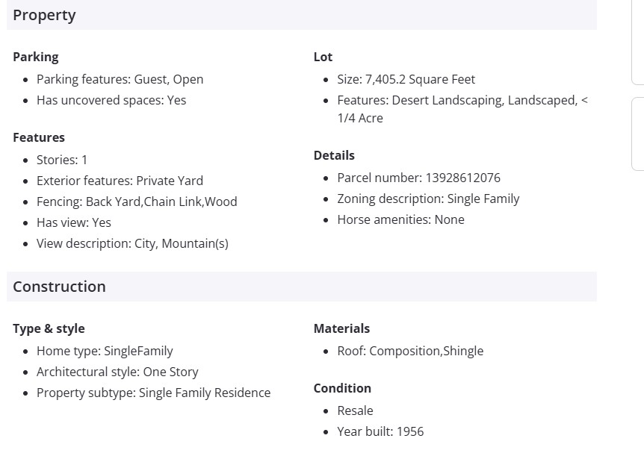The width and height of the screenshot is (644, 459).
Task: Select the Parking features: Guest, Open line
Action: tap(120, 79)
